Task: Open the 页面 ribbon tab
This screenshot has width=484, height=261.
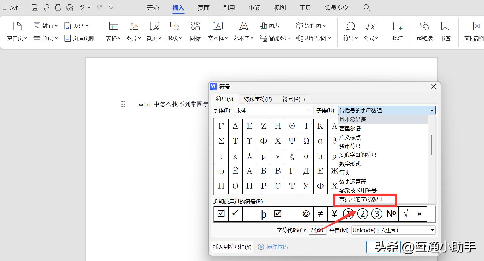Action: [203, 8]
